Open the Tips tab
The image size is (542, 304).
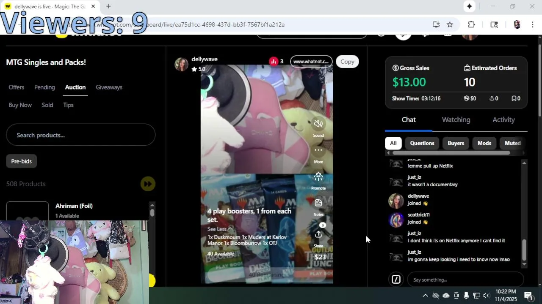click(68, 105)
